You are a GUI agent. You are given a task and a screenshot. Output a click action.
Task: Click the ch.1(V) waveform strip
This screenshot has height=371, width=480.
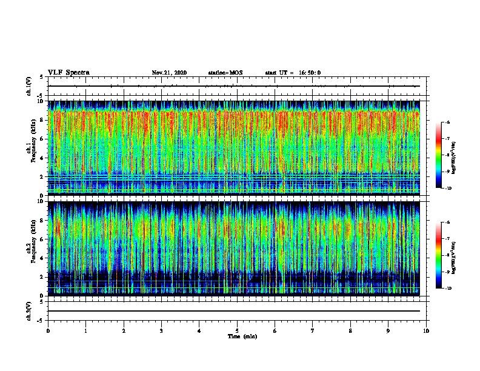(x=237, y=86)
